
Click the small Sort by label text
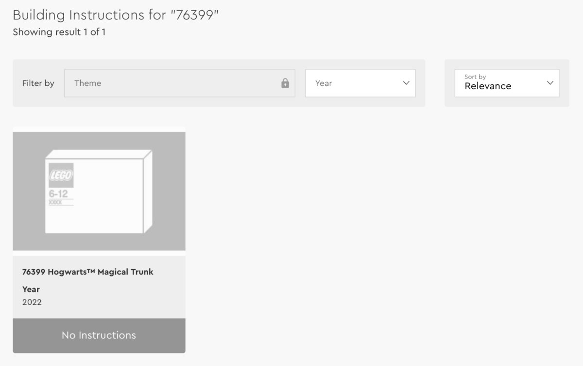475,77
